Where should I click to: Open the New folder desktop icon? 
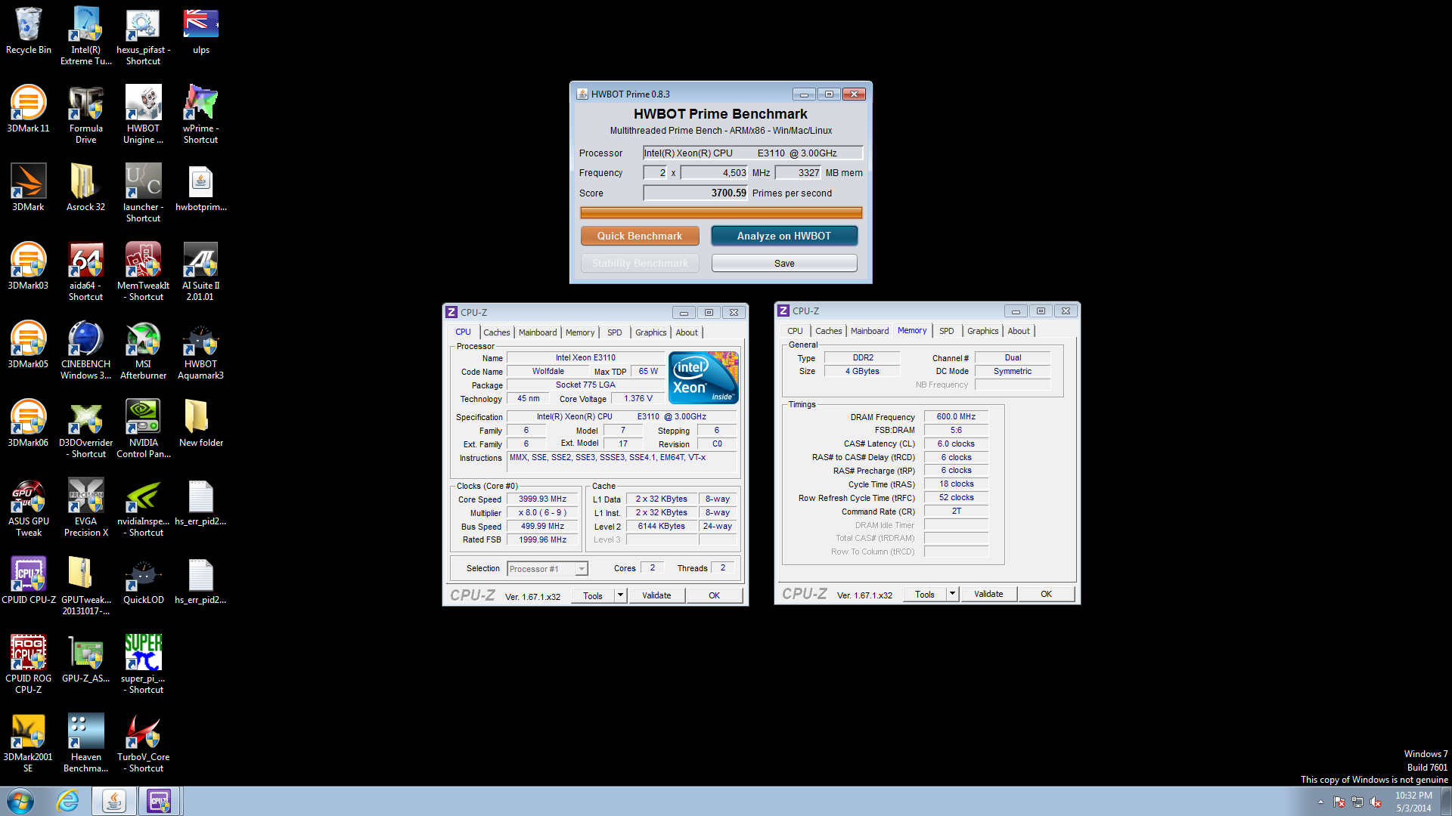[x=200, y=423]
